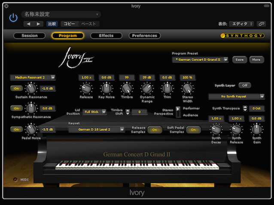
Task: Click the Synth Gain 0.0 dB field
Action: 257,119
